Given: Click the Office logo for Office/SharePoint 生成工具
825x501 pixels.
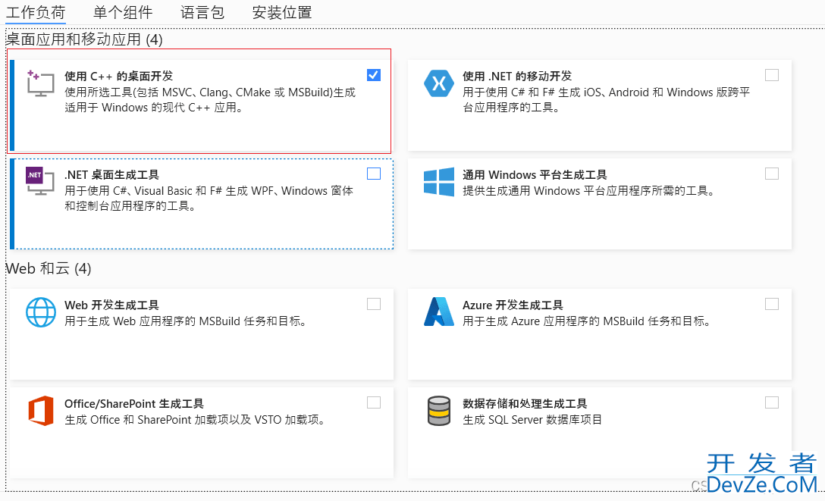Looking at the screenshot, I should tap(41, 411).
